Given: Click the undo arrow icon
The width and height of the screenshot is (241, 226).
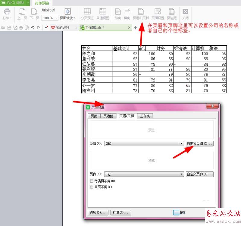Looking at the screenshot, I should point(33,28).
